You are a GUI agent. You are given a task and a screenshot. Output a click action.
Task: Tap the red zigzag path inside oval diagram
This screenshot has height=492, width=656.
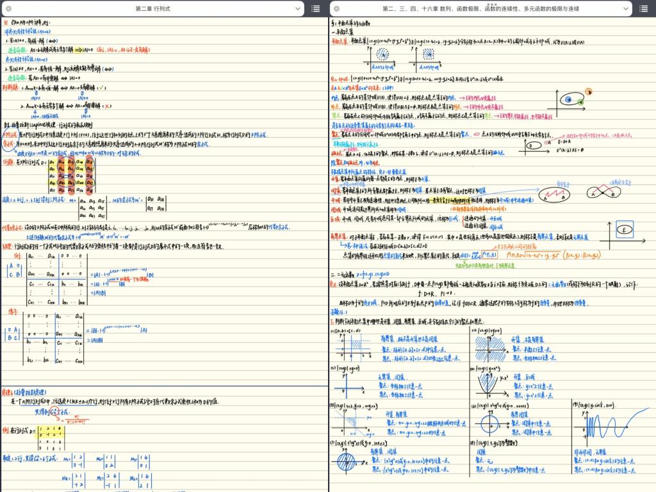pos(555,194)
